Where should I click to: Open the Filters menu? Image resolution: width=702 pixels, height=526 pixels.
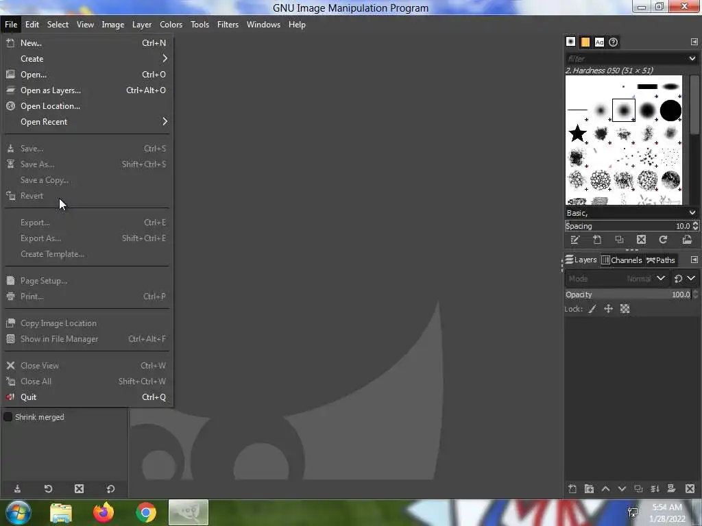228,25
